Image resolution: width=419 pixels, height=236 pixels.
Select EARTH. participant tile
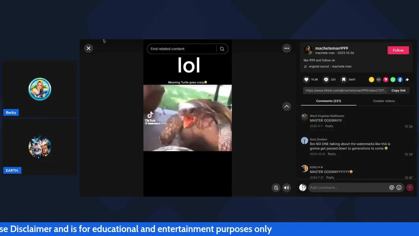tap(40, 147)
